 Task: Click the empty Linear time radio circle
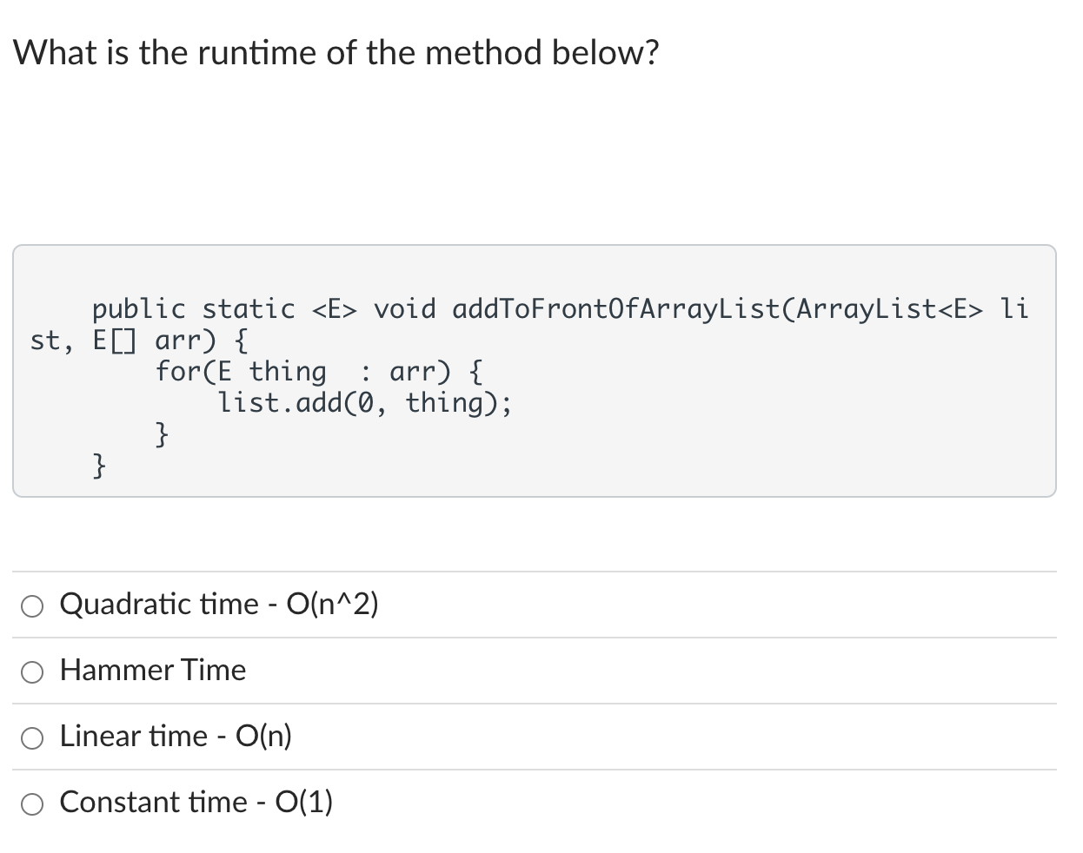[x=32, y=737]
